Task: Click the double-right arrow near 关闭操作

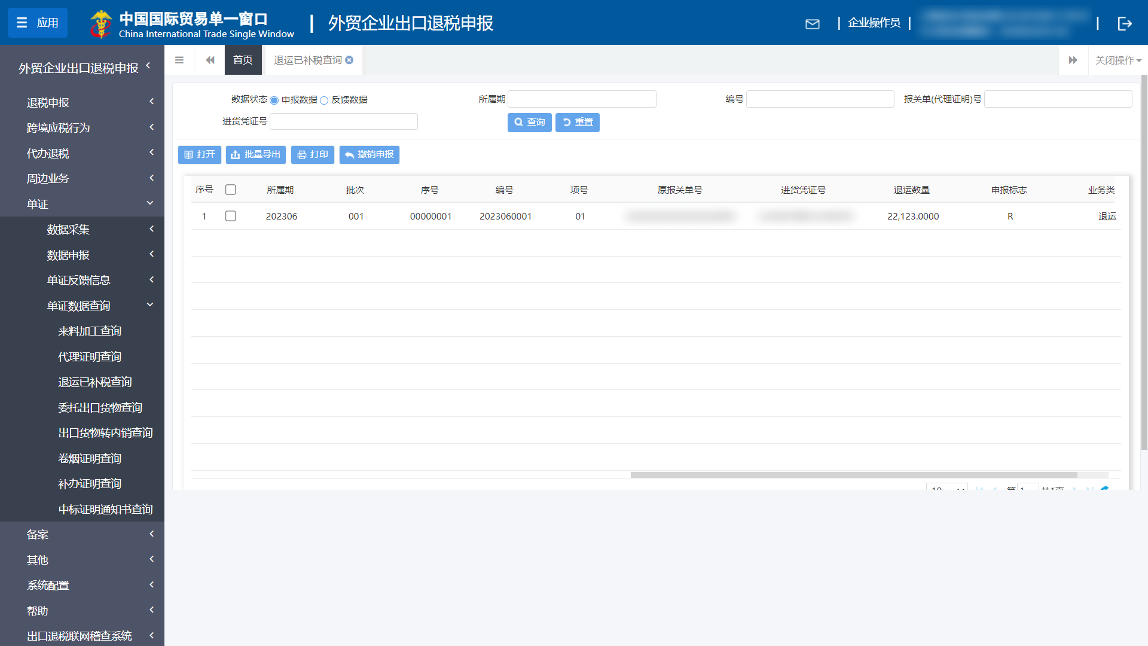Action: click(1074, 60)
